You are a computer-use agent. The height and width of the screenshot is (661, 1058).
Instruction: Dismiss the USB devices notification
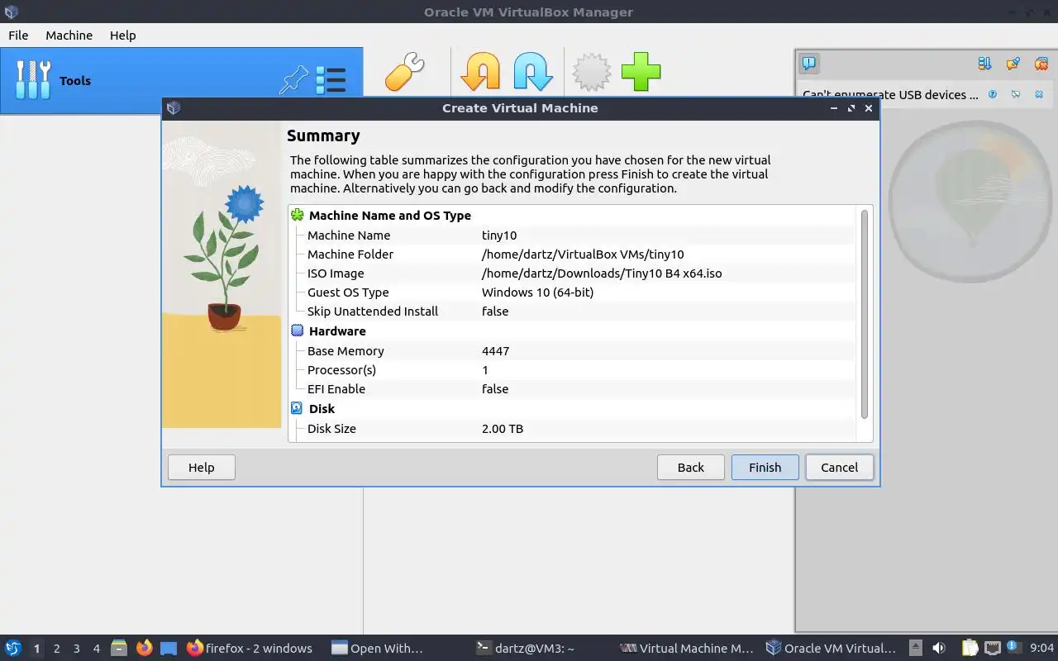tap(1039, 94)
